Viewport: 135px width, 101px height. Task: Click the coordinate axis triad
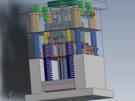(10, 95)
